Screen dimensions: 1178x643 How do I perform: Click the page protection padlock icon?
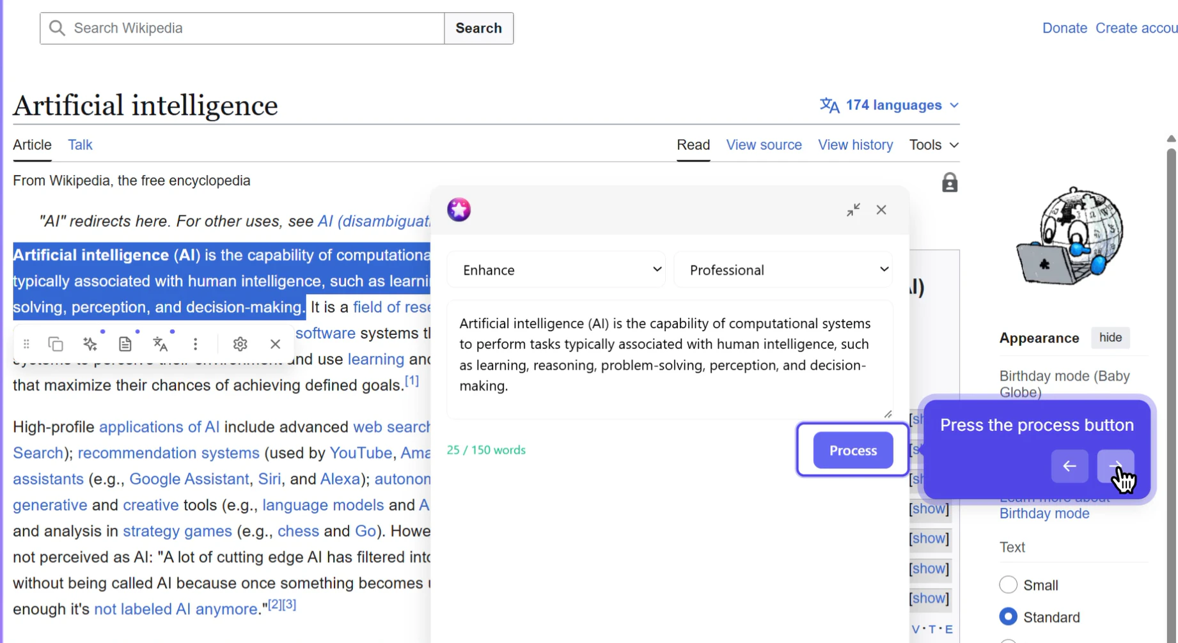(x=950, y=183)
